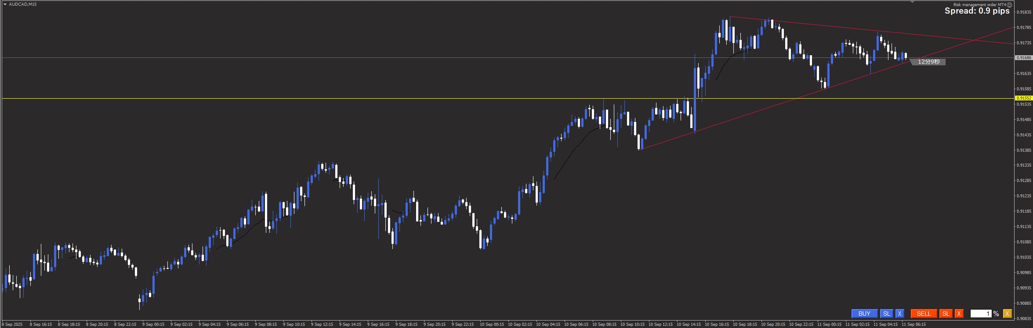Select the yellow horizontal line on the chart
Image resolution: width=1033 pixels, height=328 pixels.
[x=352, y=99]
